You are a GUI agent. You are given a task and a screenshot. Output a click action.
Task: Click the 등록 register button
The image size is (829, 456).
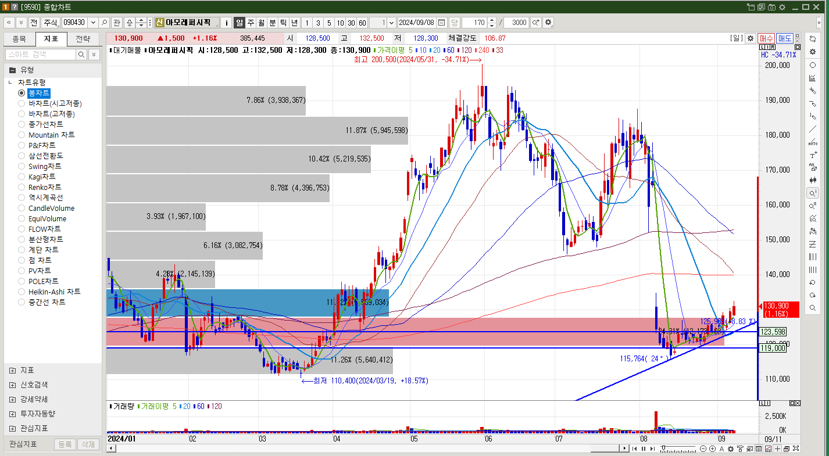(65, 444)
